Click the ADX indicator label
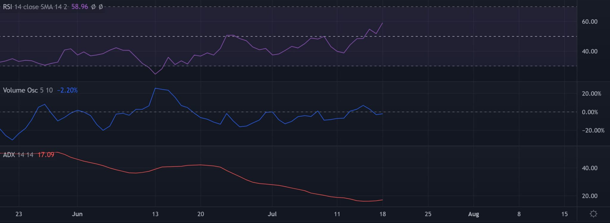The height and width of the screenshot is (223, 610). point(9,155)
